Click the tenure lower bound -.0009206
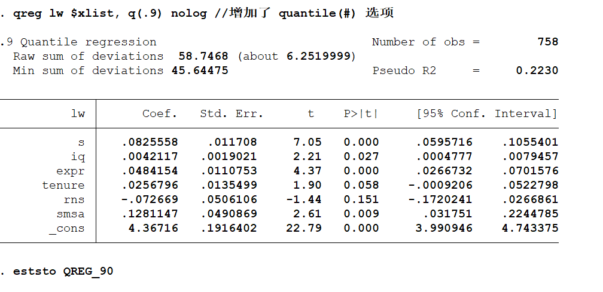Image resolution: width=603 pixels, height=292 pixels. [440, 185]
